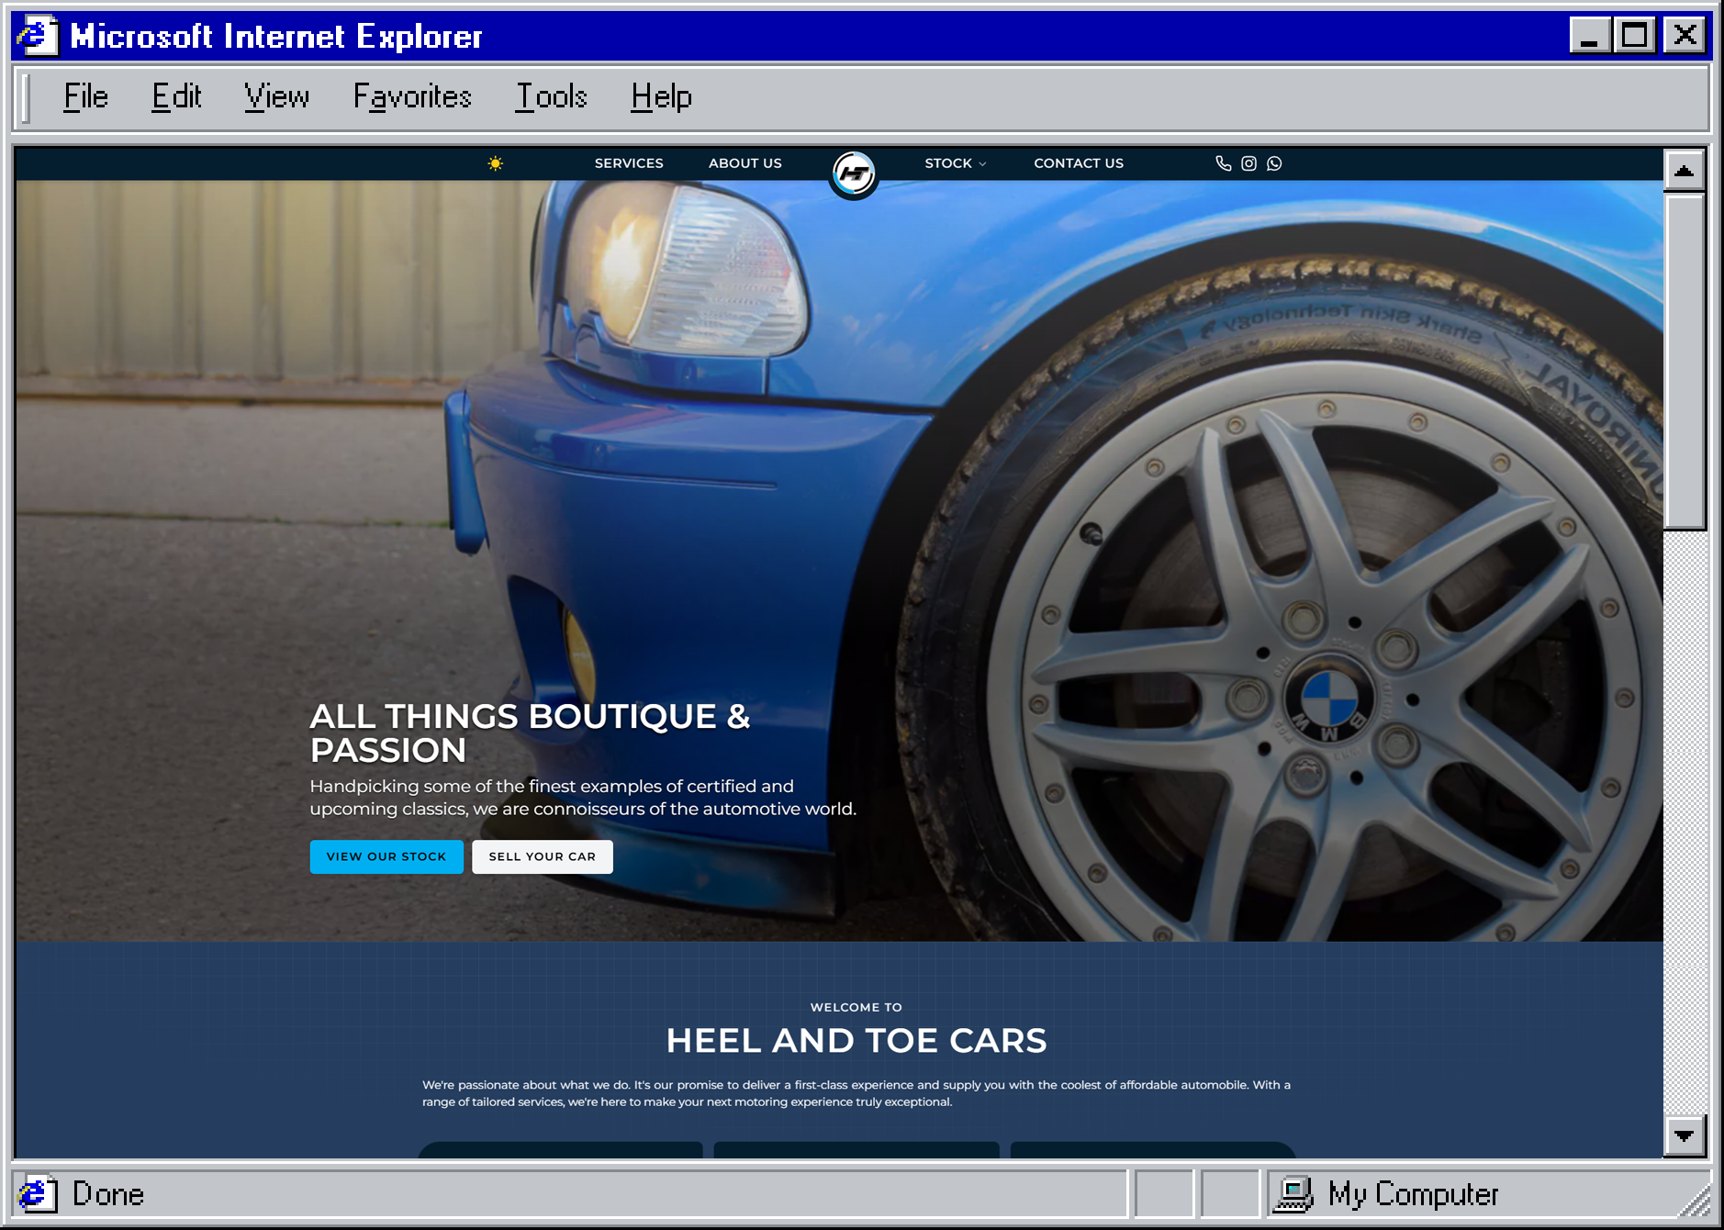Click the scrollbar up arrow
The image size is (1724, 1230).
[x=1684, y=171]
